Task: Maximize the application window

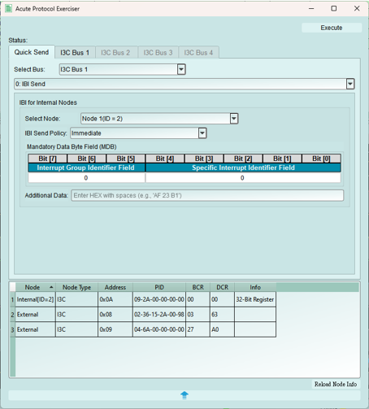Action: (334, 8)
